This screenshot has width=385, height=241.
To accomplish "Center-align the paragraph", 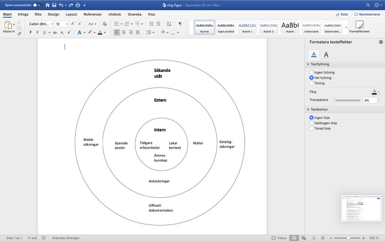I will pos(124,32).
